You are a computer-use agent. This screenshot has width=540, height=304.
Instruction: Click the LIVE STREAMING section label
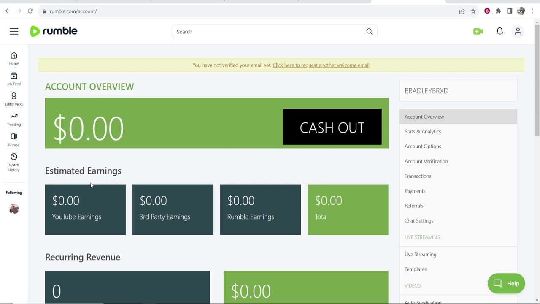tap(422, 237)
